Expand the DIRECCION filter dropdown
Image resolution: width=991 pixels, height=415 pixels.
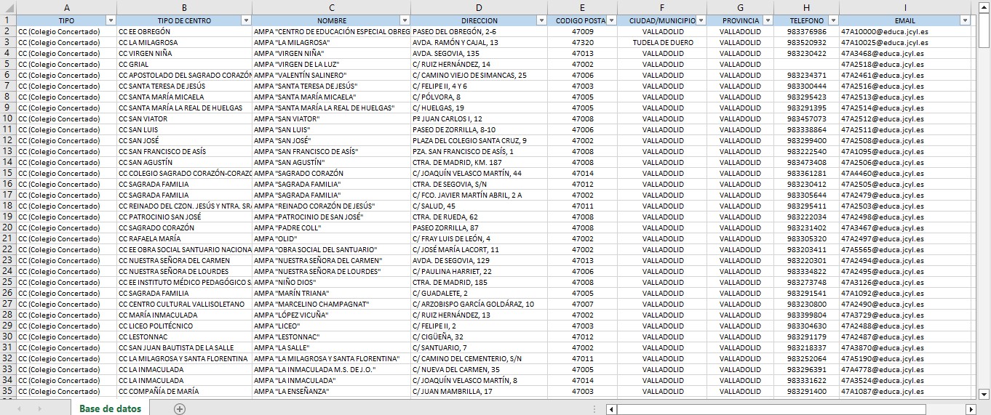[541, 21]
